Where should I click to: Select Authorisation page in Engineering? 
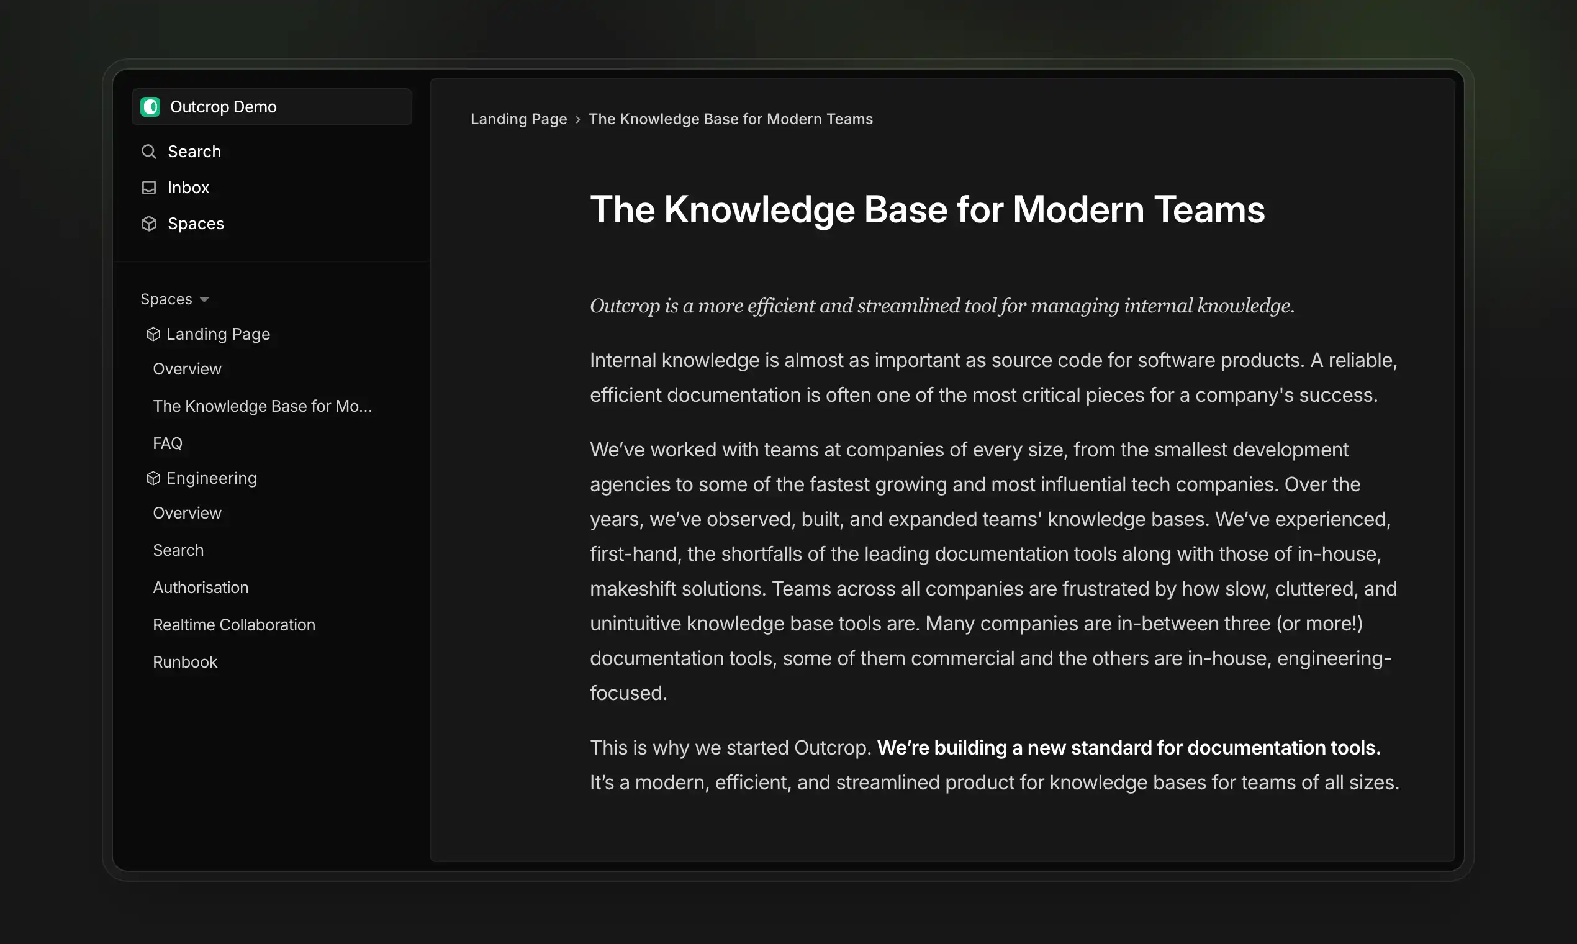click(x=201, y=588)
